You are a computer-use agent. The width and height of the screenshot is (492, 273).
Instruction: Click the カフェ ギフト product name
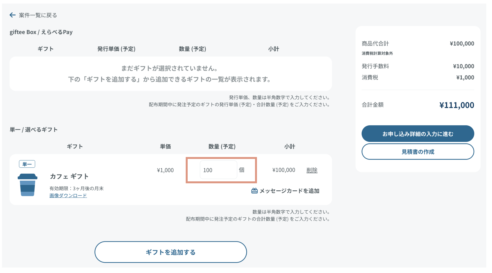point(69,176)
